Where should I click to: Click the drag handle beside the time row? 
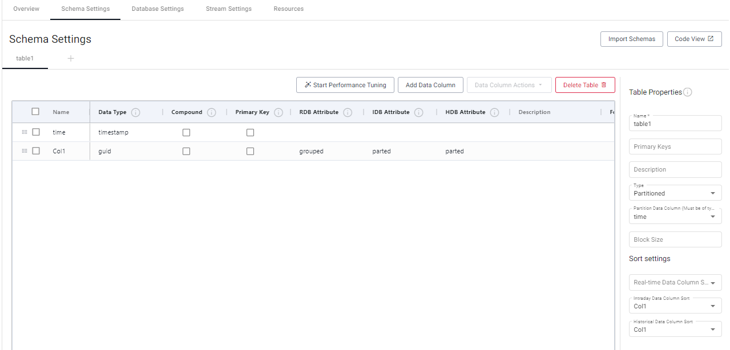pyautogui.click(x=24, y=132)
